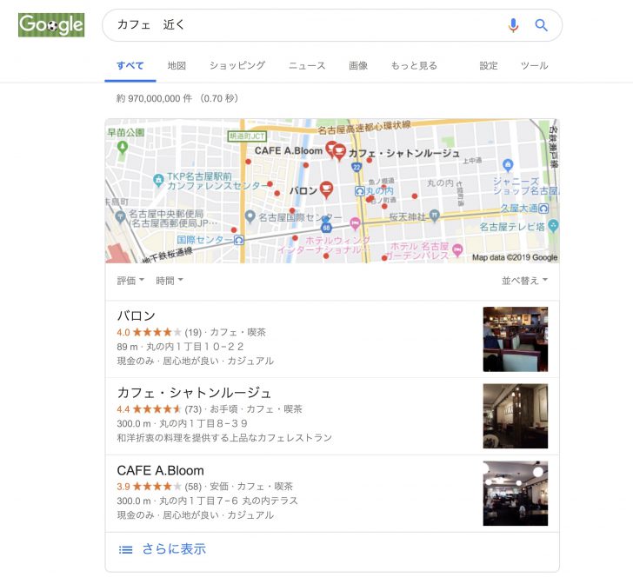Click the さらに表示 link
This screenshot has height=584, width=633.
[x=174, y=549]
